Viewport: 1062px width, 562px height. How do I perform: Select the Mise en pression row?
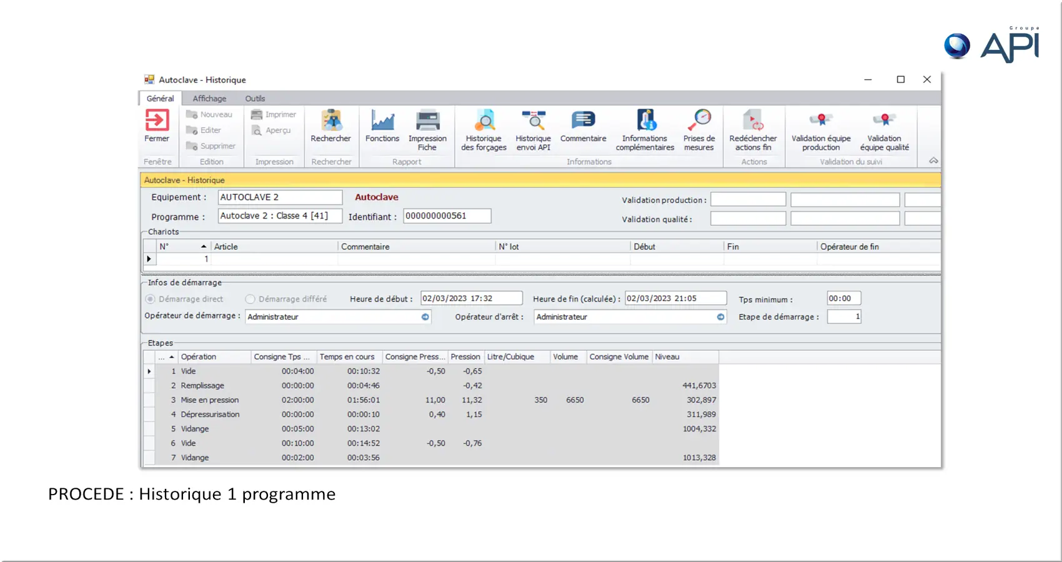tap(210, 400)
